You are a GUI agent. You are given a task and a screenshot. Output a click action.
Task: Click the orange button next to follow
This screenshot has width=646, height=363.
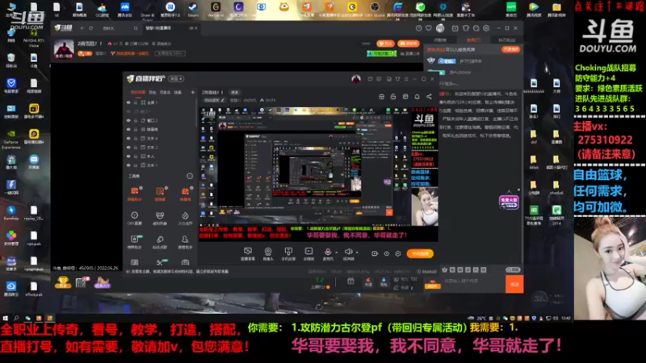[409, 44]
